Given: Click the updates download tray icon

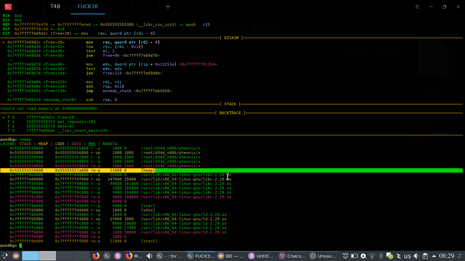Looking at the screenshot, I should click(363, 256).
